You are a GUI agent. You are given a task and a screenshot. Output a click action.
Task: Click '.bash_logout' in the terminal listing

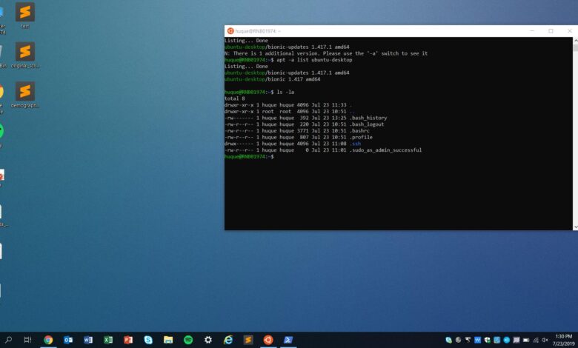tap(367, 124)
